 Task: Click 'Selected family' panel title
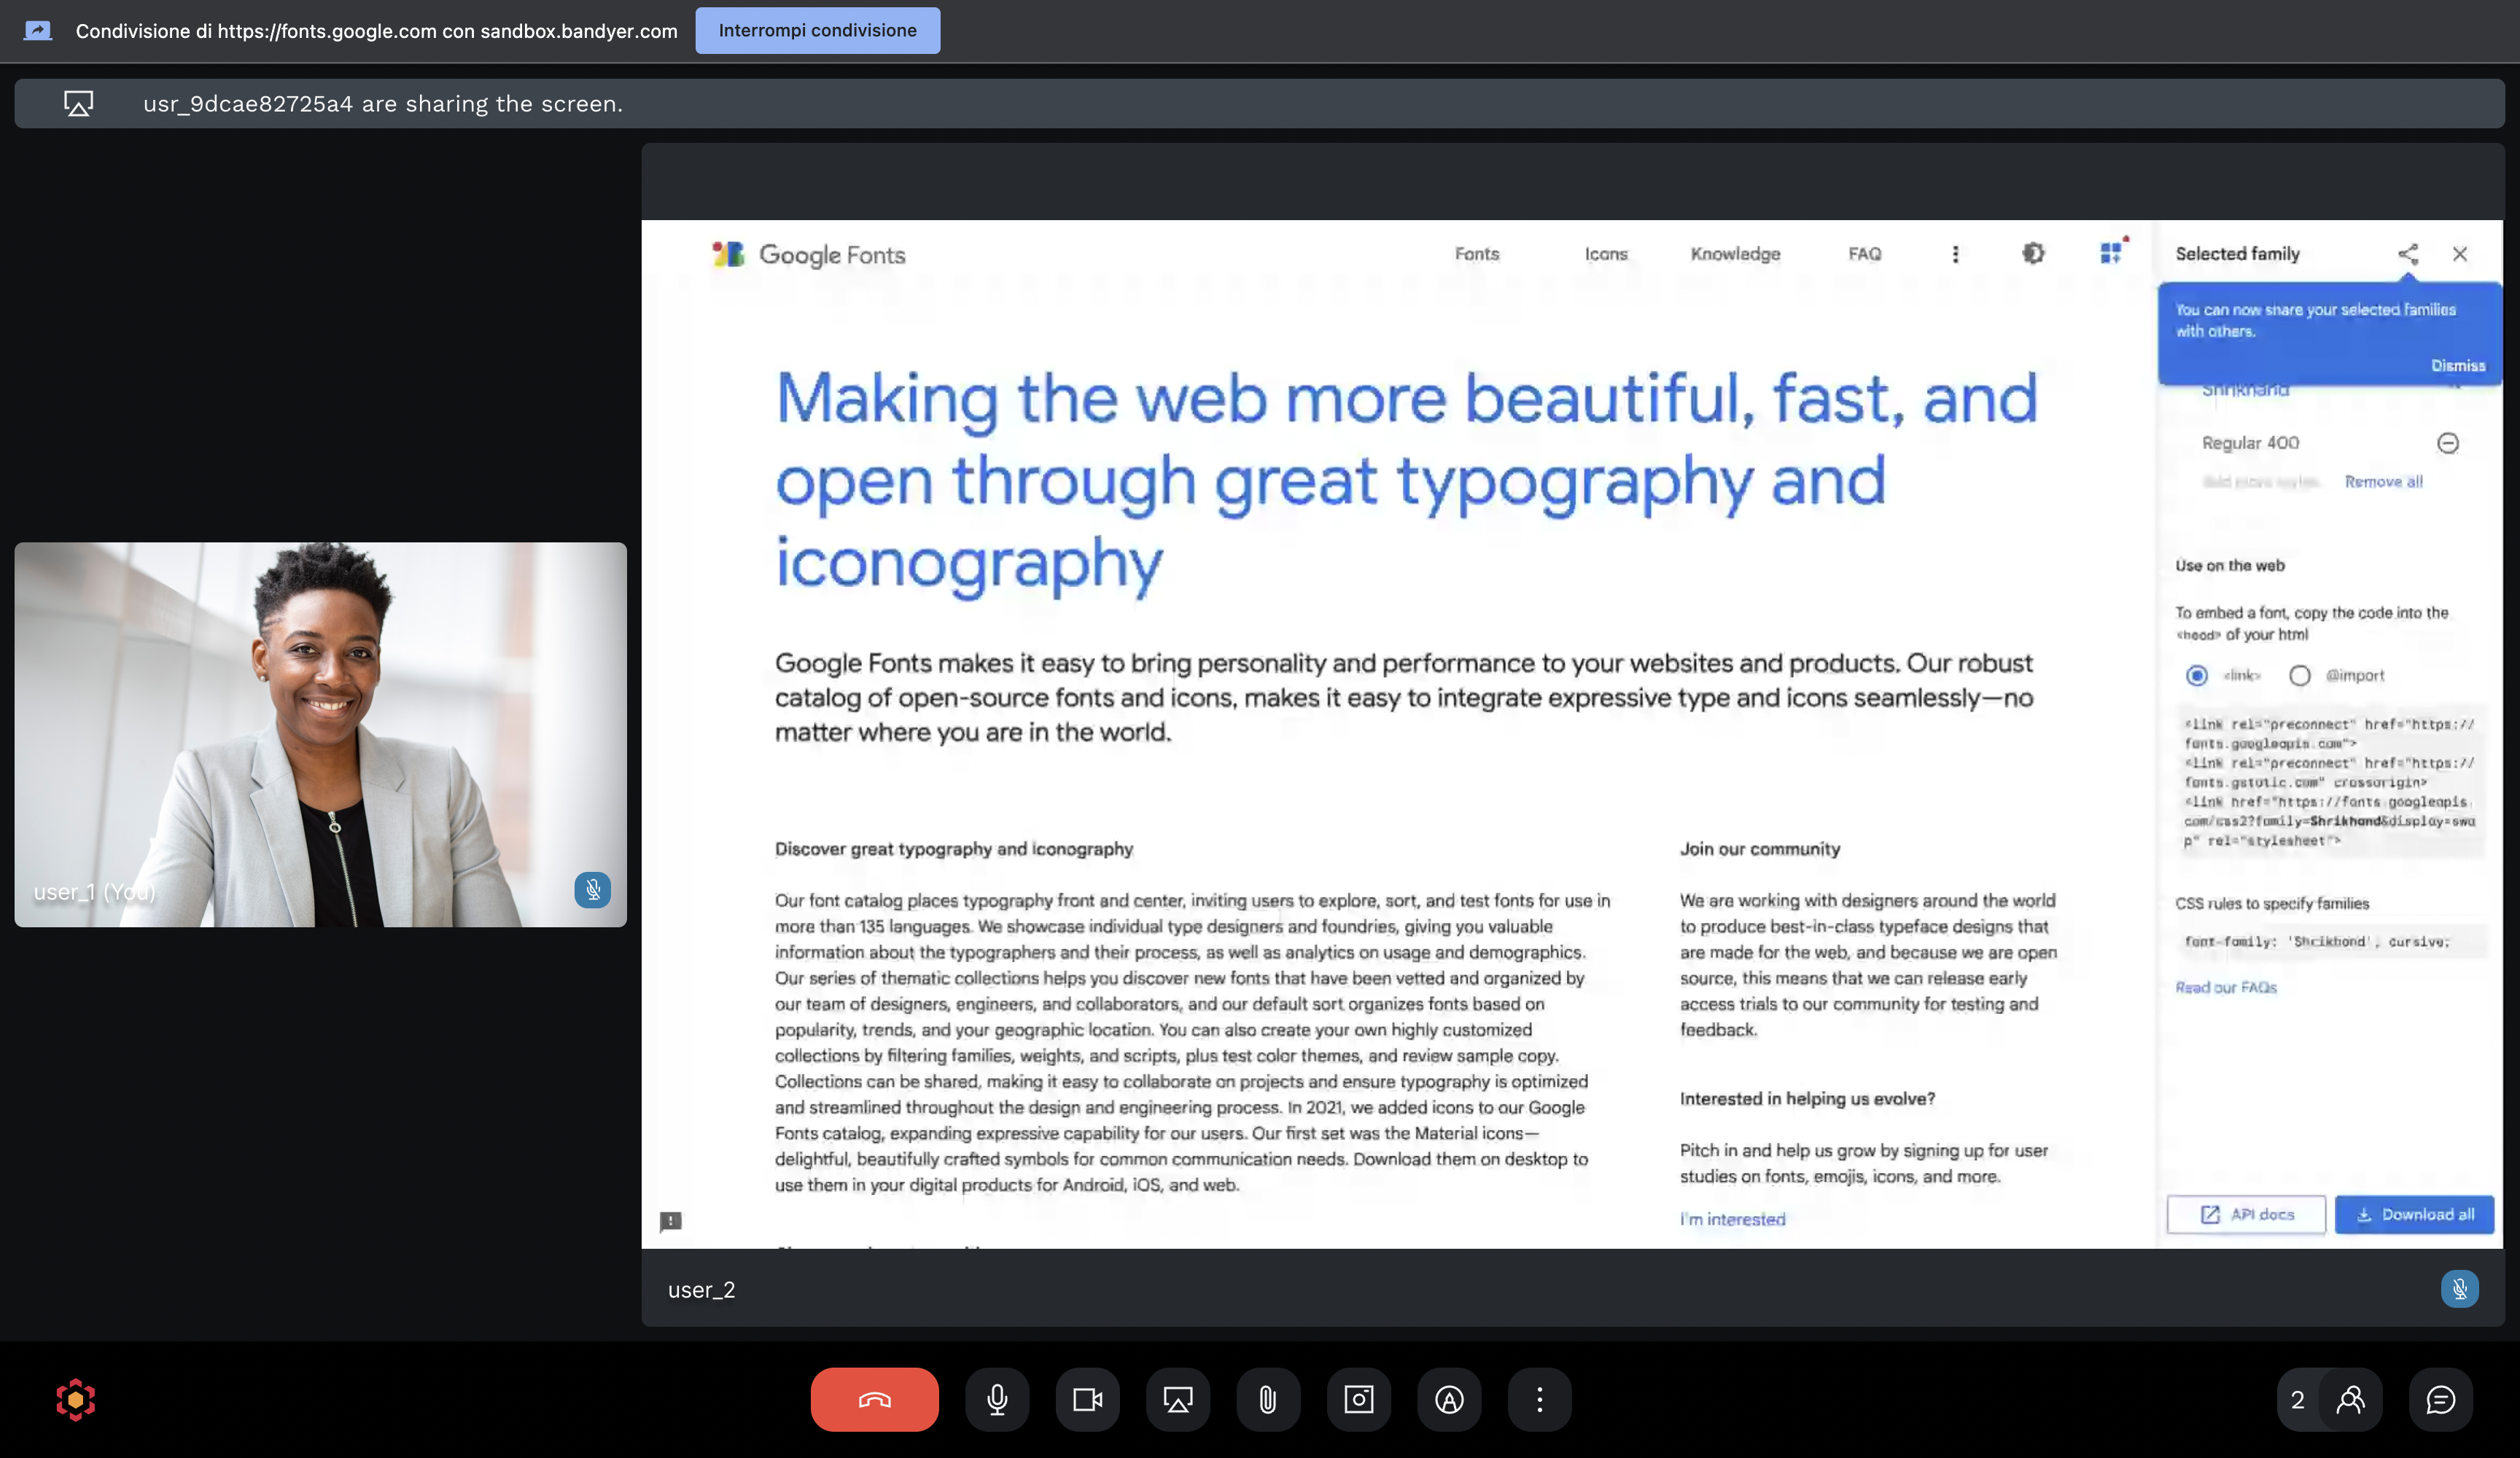click(2237, 254)
